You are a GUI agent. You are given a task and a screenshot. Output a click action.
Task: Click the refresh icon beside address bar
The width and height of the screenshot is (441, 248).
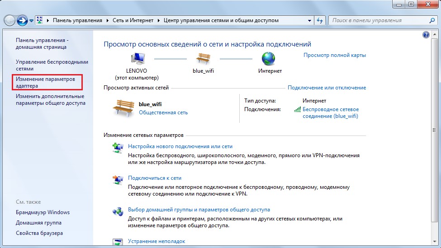[320, 20]
